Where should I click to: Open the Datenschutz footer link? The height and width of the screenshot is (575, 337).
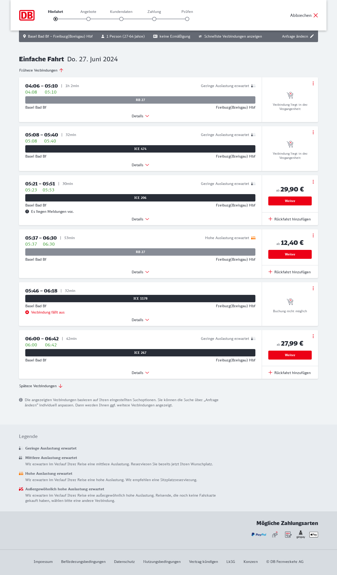pos(124,562)
